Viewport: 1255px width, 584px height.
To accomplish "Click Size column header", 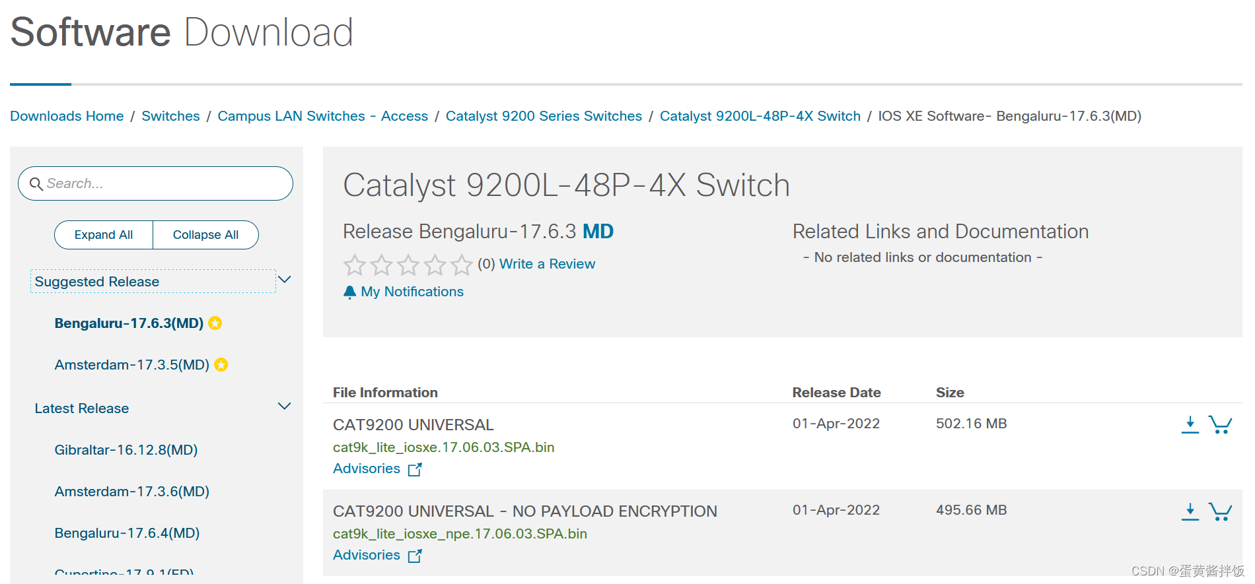I will [x=950, y=393].
